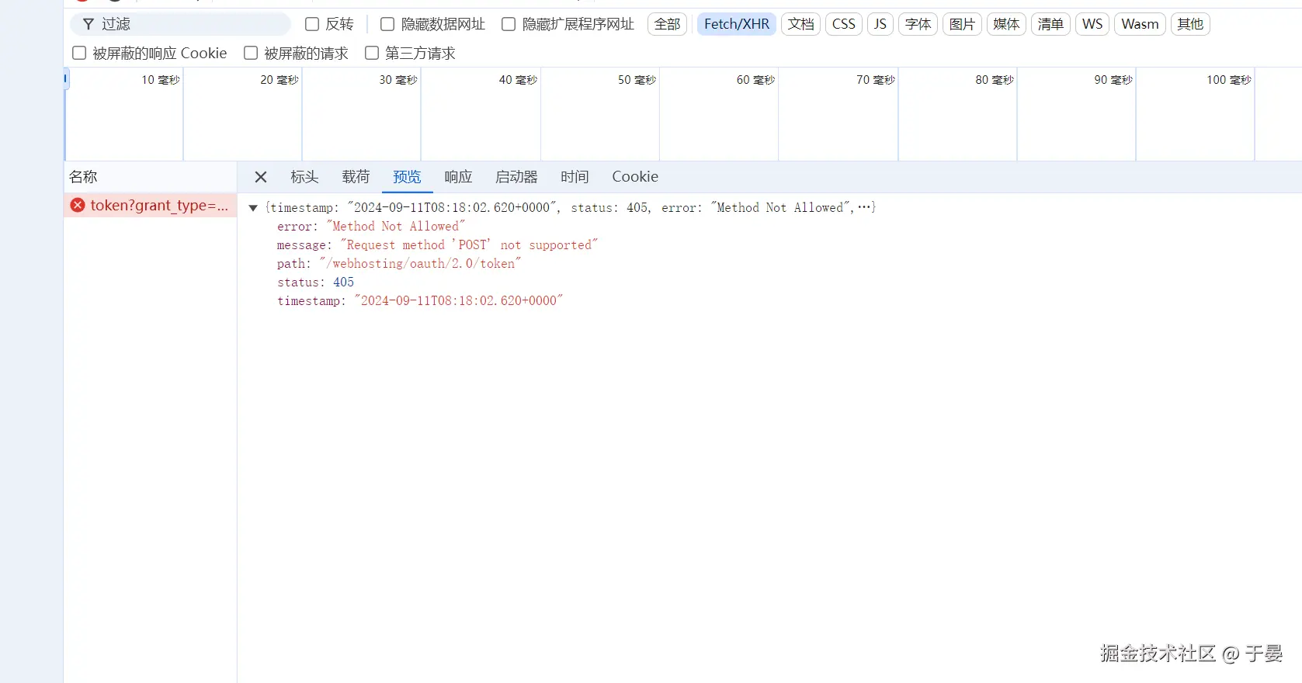Switch to the 标头 headers tab
This screenshot has width=1302, height=683.
pos(304,177)
